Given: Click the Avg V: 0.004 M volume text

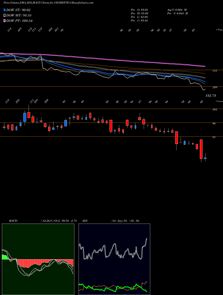Looking at the screenshot, I should [x=177, y=10].
